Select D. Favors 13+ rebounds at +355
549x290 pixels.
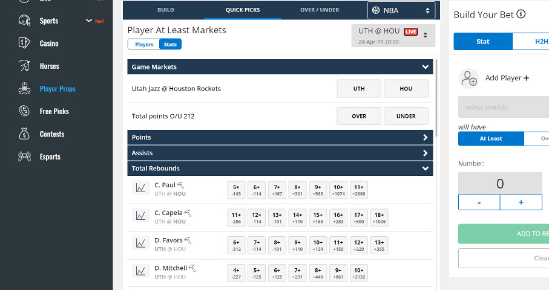379,245
